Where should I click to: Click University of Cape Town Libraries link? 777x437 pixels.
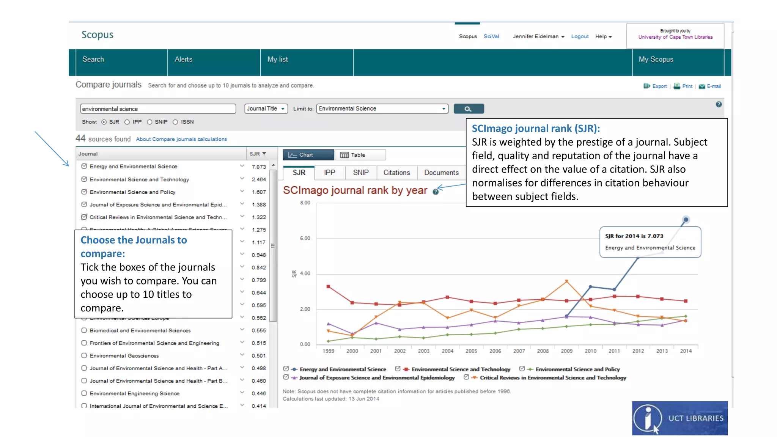click(675, 37)
